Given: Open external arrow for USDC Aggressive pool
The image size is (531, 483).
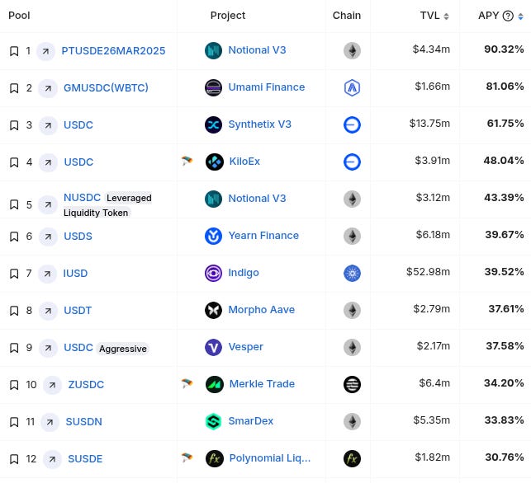Looking at the screenshot, I should pos(48,348).
